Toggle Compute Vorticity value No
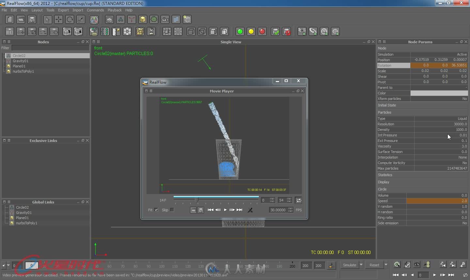Screen dimensions: 470x280 click(x=441, y=163)
